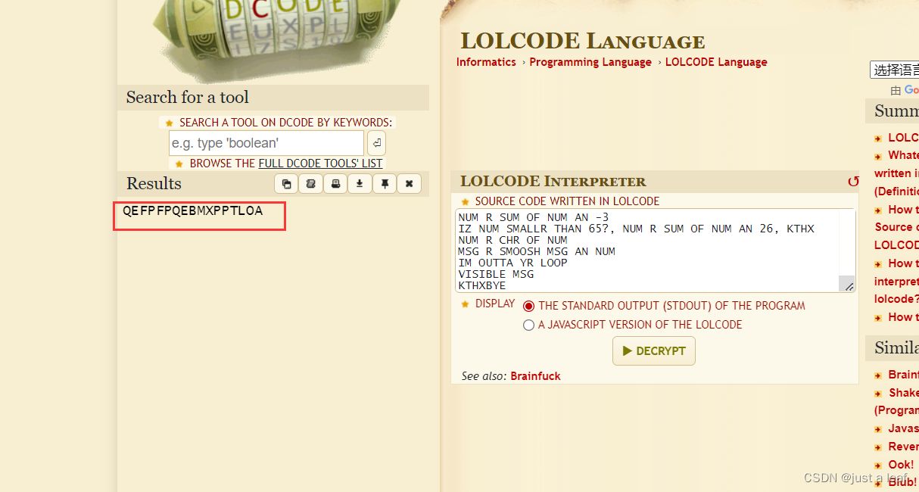Open the Ook! similar page link

tap(901, 465)
